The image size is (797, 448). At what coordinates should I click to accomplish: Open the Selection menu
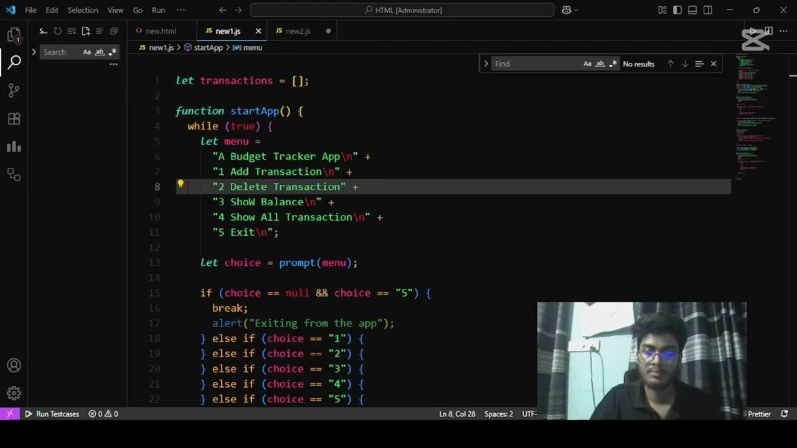click(x=83, y=10)
